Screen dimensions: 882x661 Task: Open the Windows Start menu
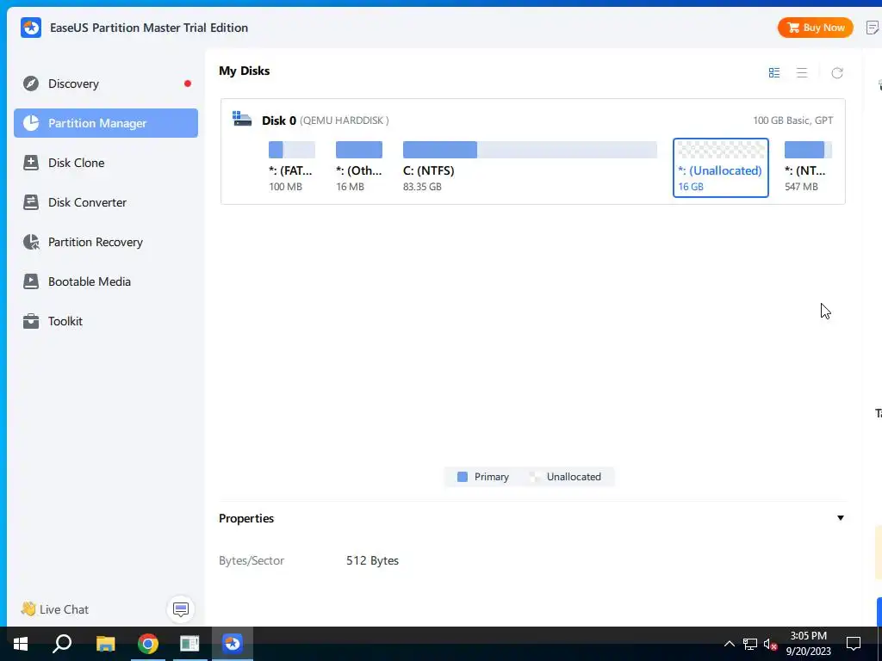(21, 644)
